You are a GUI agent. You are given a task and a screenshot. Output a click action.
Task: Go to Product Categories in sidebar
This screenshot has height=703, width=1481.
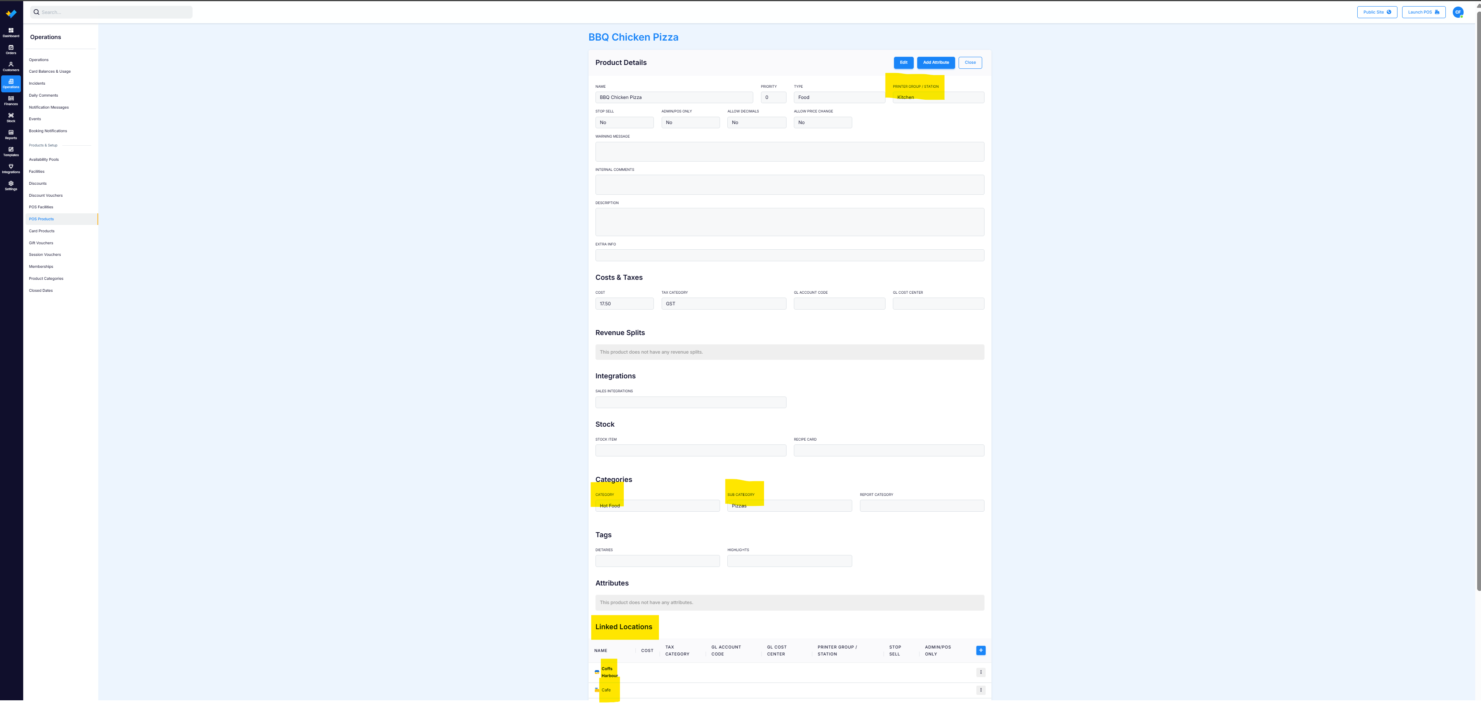click(x=46, y=279)
